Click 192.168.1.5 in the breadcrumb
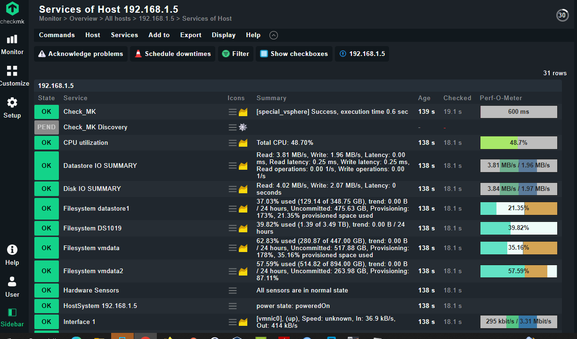This screenshot has width=577, height=339. (x=156, y=19)
